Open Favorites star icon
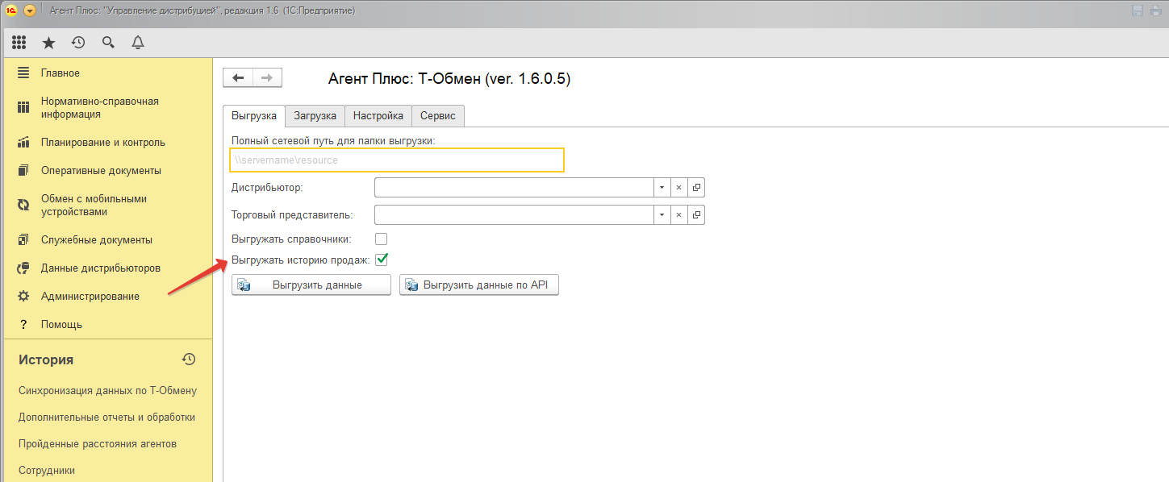Screen dimensions: 1169x482 point(48,42)
